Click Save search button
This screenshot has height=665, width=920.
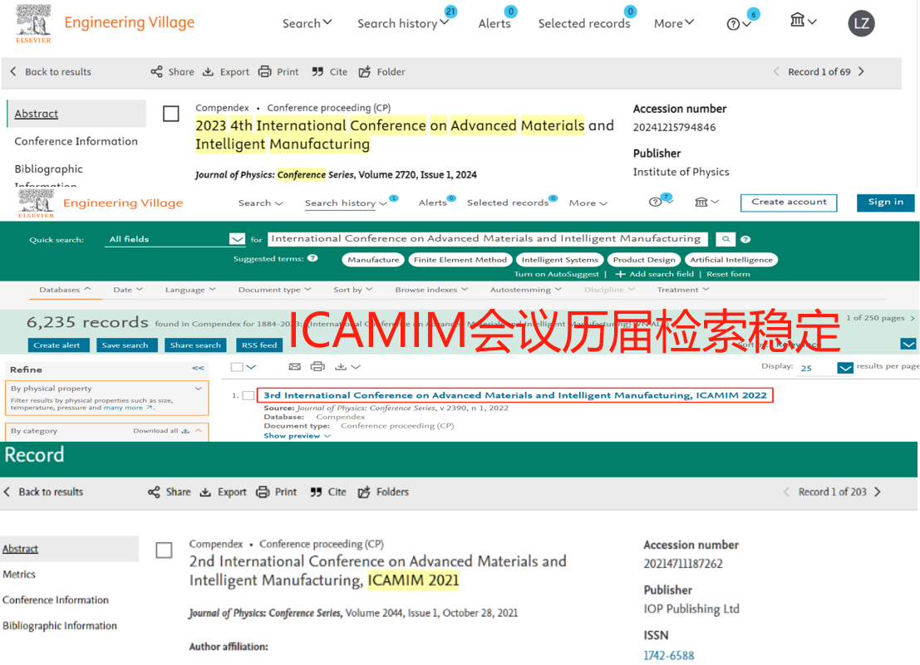pyautogui.click(x=126, y=345)
